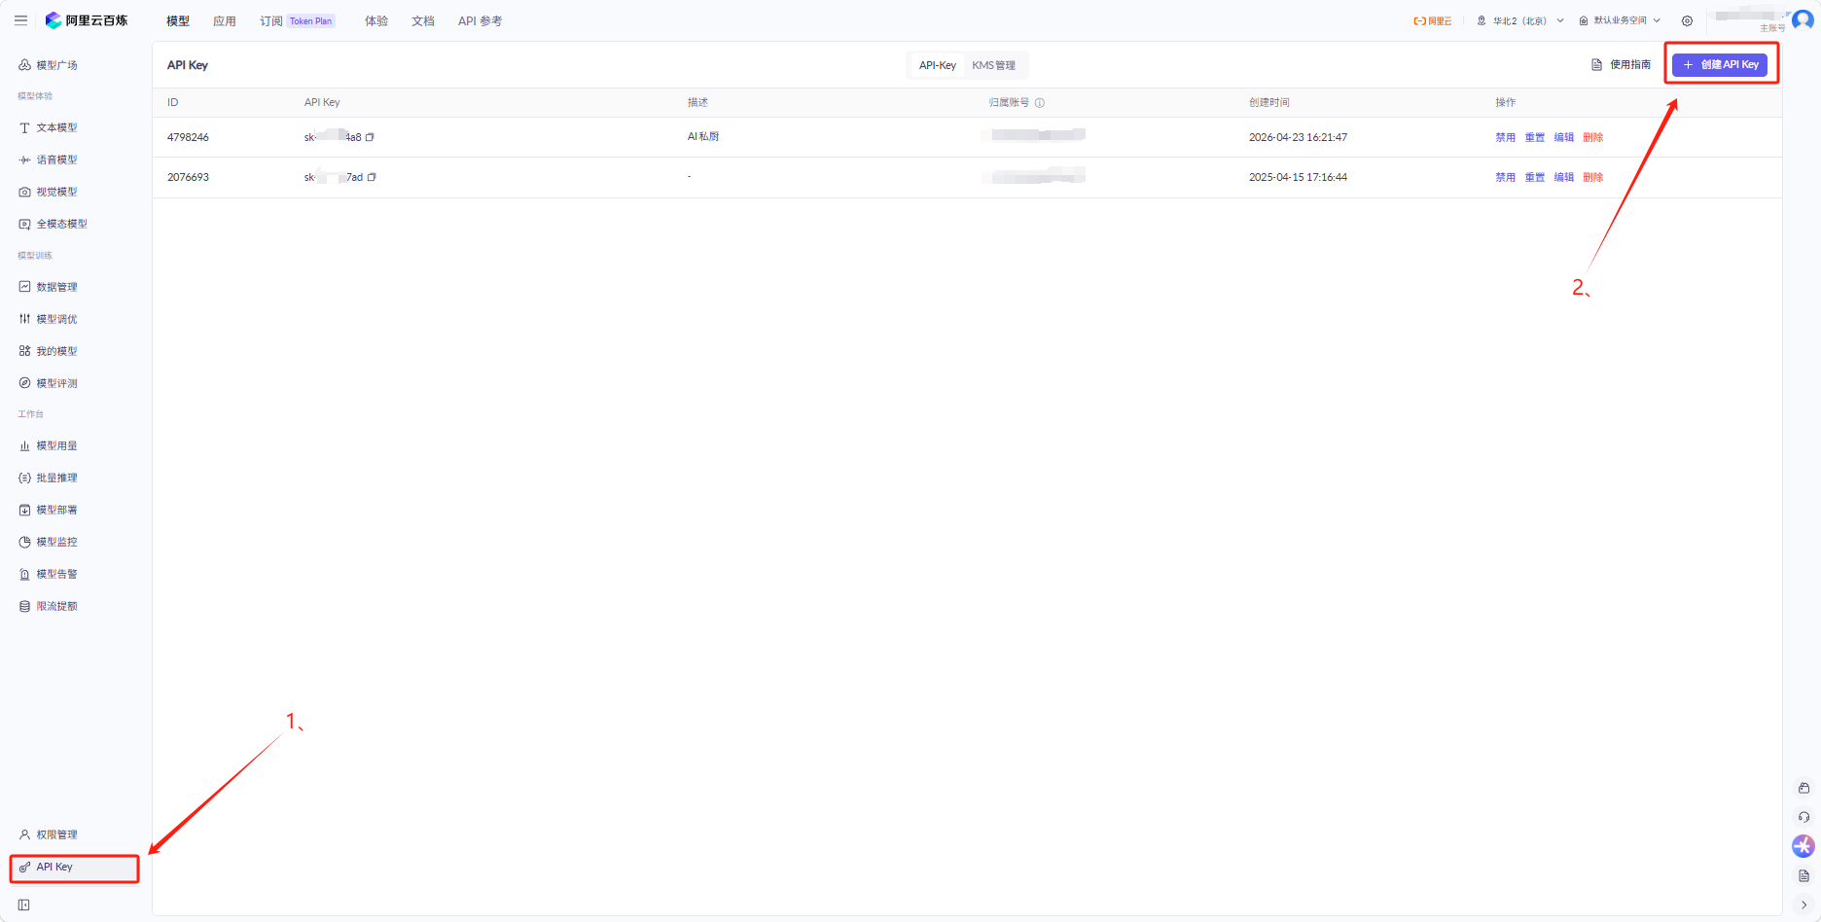Open the headset customer support icon
The width and height of the screenshot is (1821, 922).
(x=1803, y=817)
